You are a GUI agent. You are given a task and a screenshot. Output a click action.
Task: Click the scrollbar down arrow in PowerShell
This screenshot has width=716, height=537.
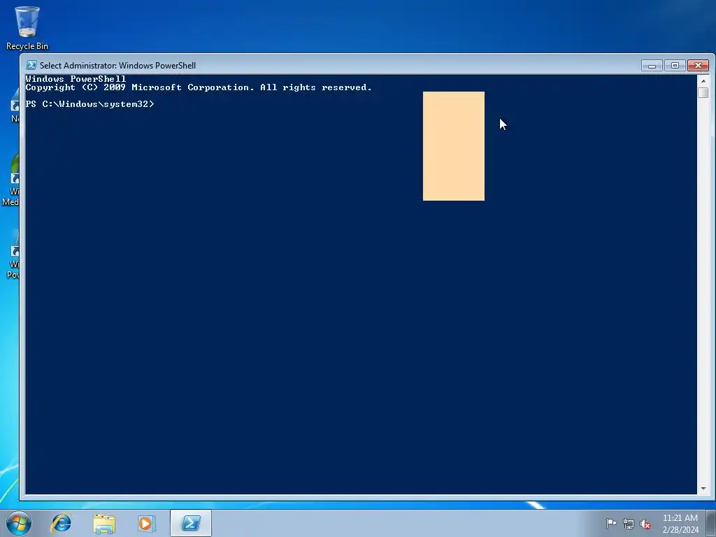(x=703, y=488)
